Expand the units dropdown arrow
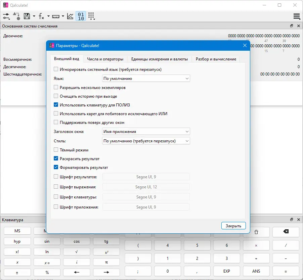The image size is (303, 280). click(63, 16)
